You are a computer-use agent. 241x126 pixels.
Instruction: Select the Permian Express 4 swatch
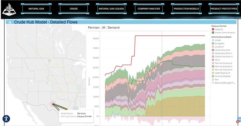[213, 70]
